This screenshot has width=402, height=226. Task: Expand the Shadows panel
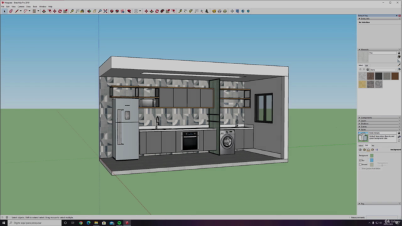pos(379,124)
